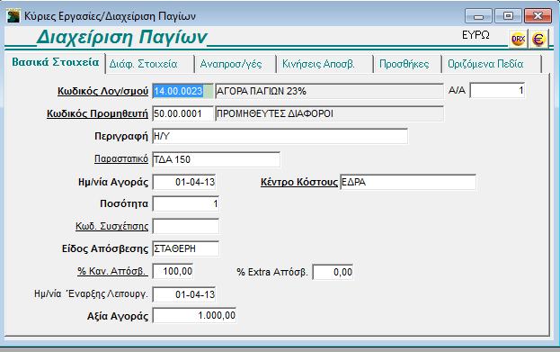The image size is (560, 352).
Task: Edit the Παραστατικό field ΤΔΑ 150
Action: point(217,159)
